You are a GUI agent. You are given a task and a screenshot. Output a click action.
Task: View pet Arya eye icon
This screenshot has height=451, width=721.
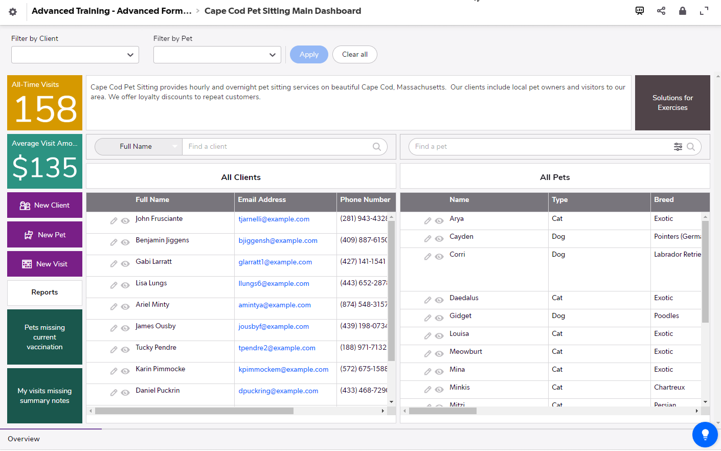coord(439,221)
